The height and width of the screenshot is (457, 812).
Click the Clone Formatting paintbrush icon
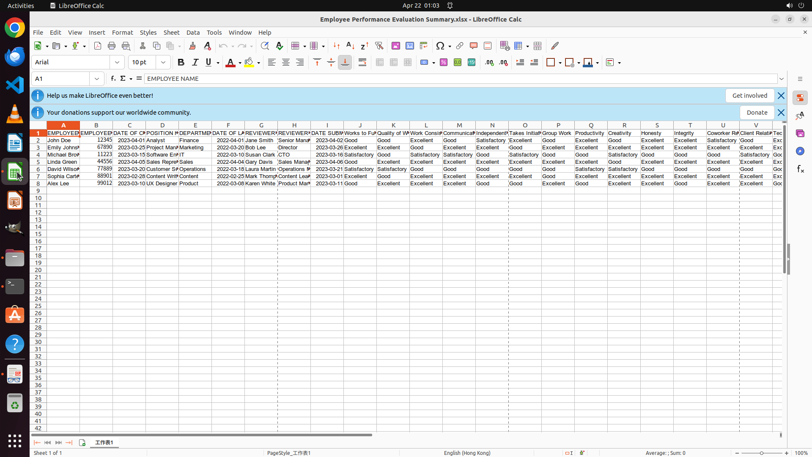pyautogui.click(x=192, y=46)
